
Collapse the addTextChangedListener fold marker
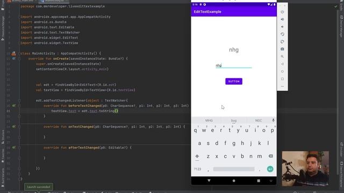(x=19, y=101)
